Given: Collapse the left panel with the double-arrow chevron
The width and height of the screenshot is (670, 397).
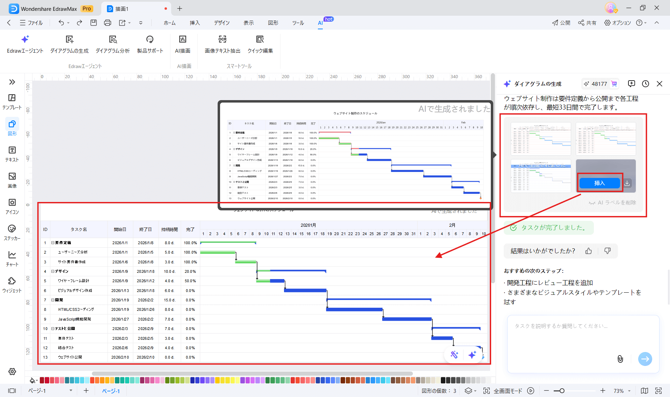Looking at the screenshot, I should (x=12, y=82).
